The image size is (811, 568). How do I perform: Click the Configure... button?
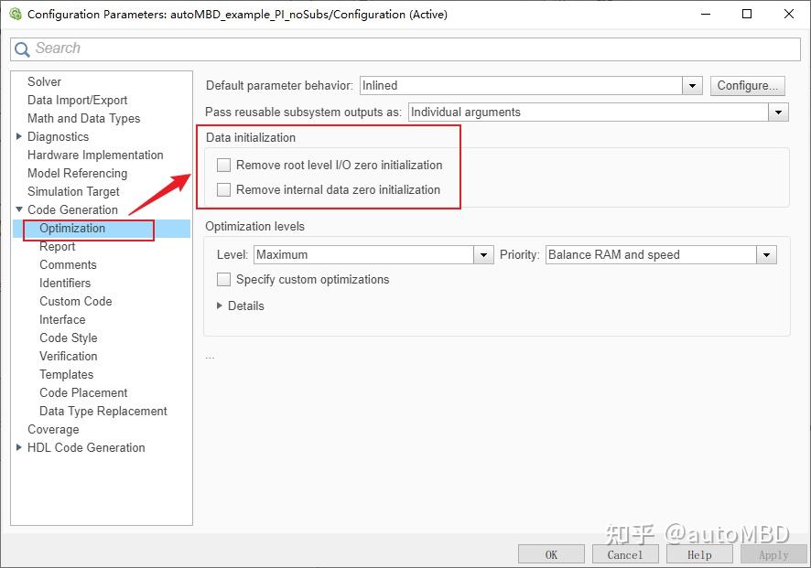pyautogui.click(x=747, y=86)
